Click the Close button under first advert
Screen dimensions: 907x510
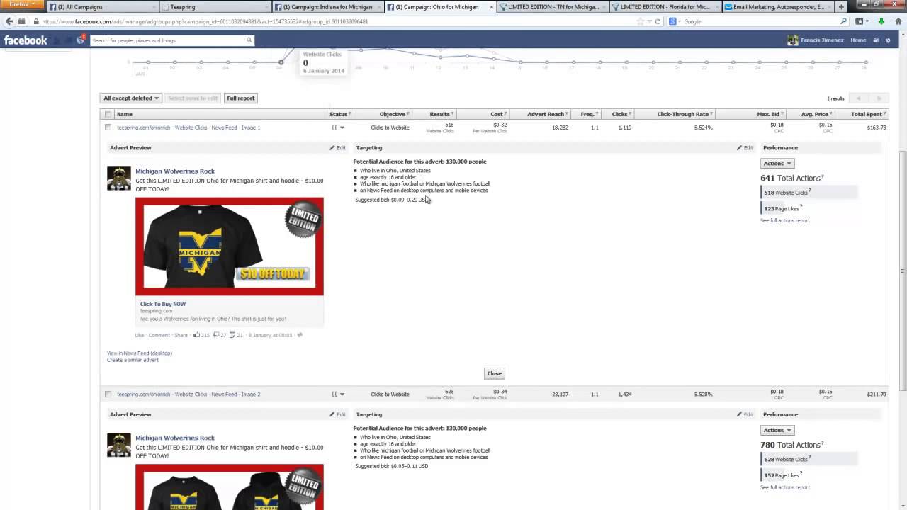click(494, 373)
